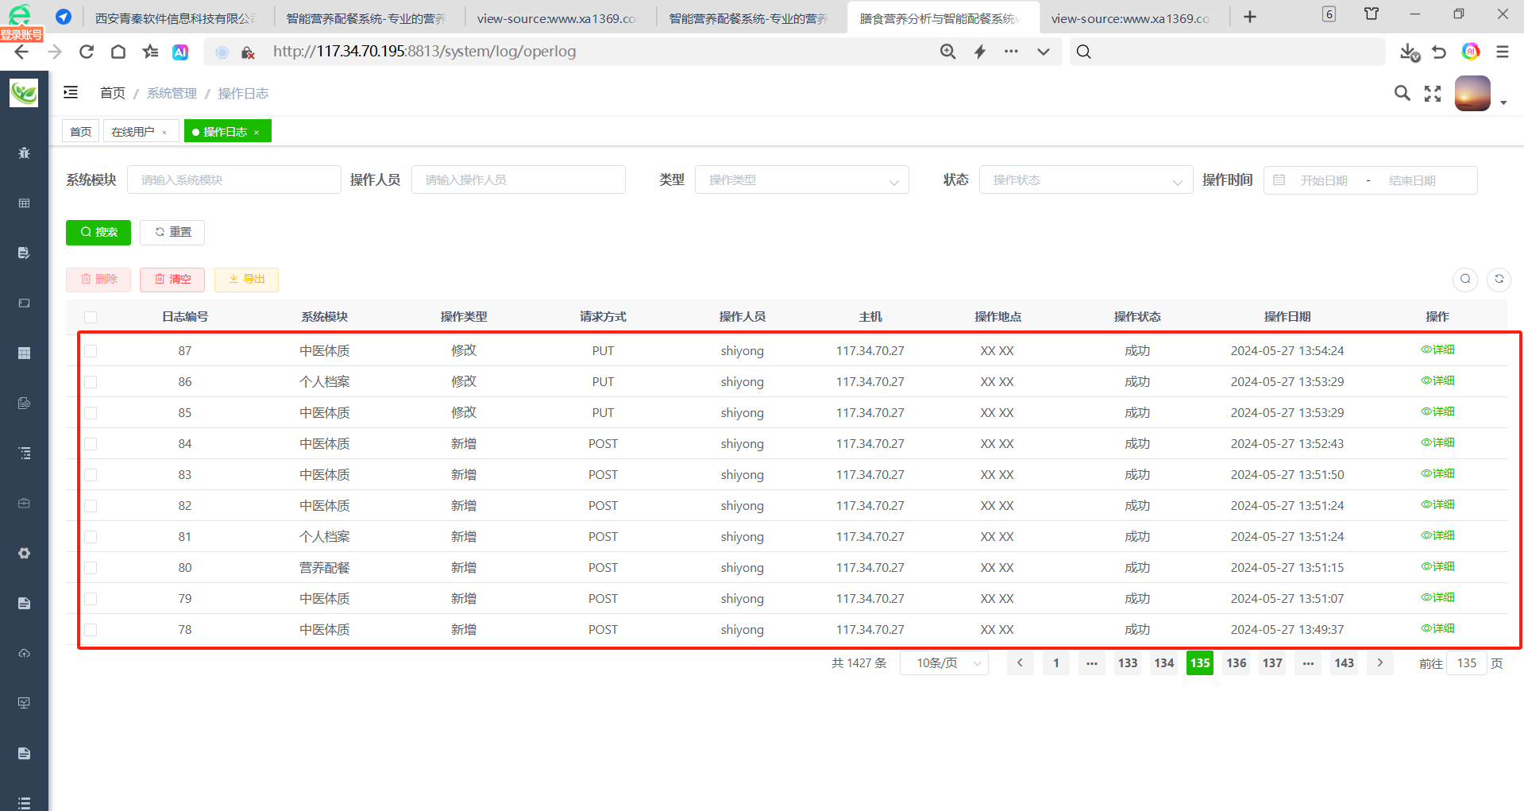Open a new browser tab
The image size is (1524, 811).
[x=1250, y=17]
